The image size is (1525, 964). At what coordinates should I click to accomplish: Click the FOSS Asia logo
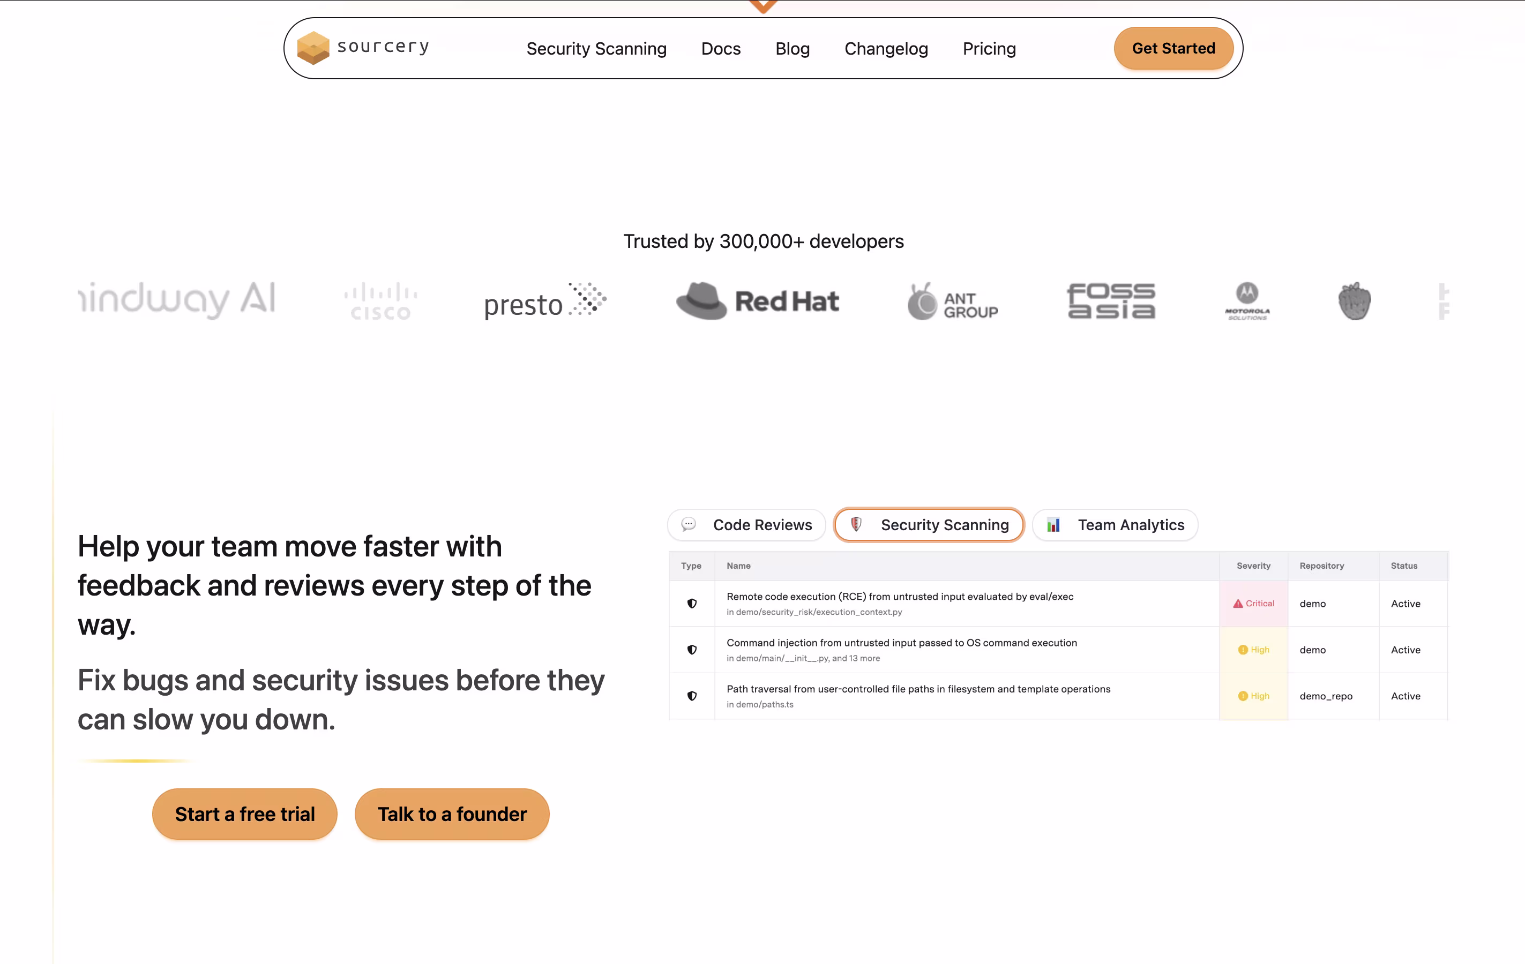tap(1111, 302)
